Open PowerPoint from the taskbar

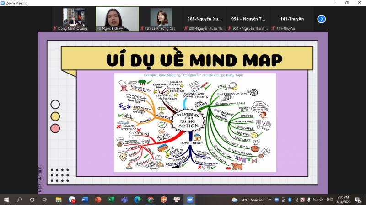pyautogui.click(x=97, y=200)
